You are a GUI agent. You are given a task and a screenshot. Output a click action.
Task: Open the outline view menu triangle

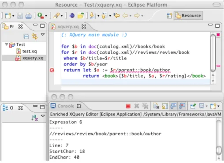click(43, 116)
